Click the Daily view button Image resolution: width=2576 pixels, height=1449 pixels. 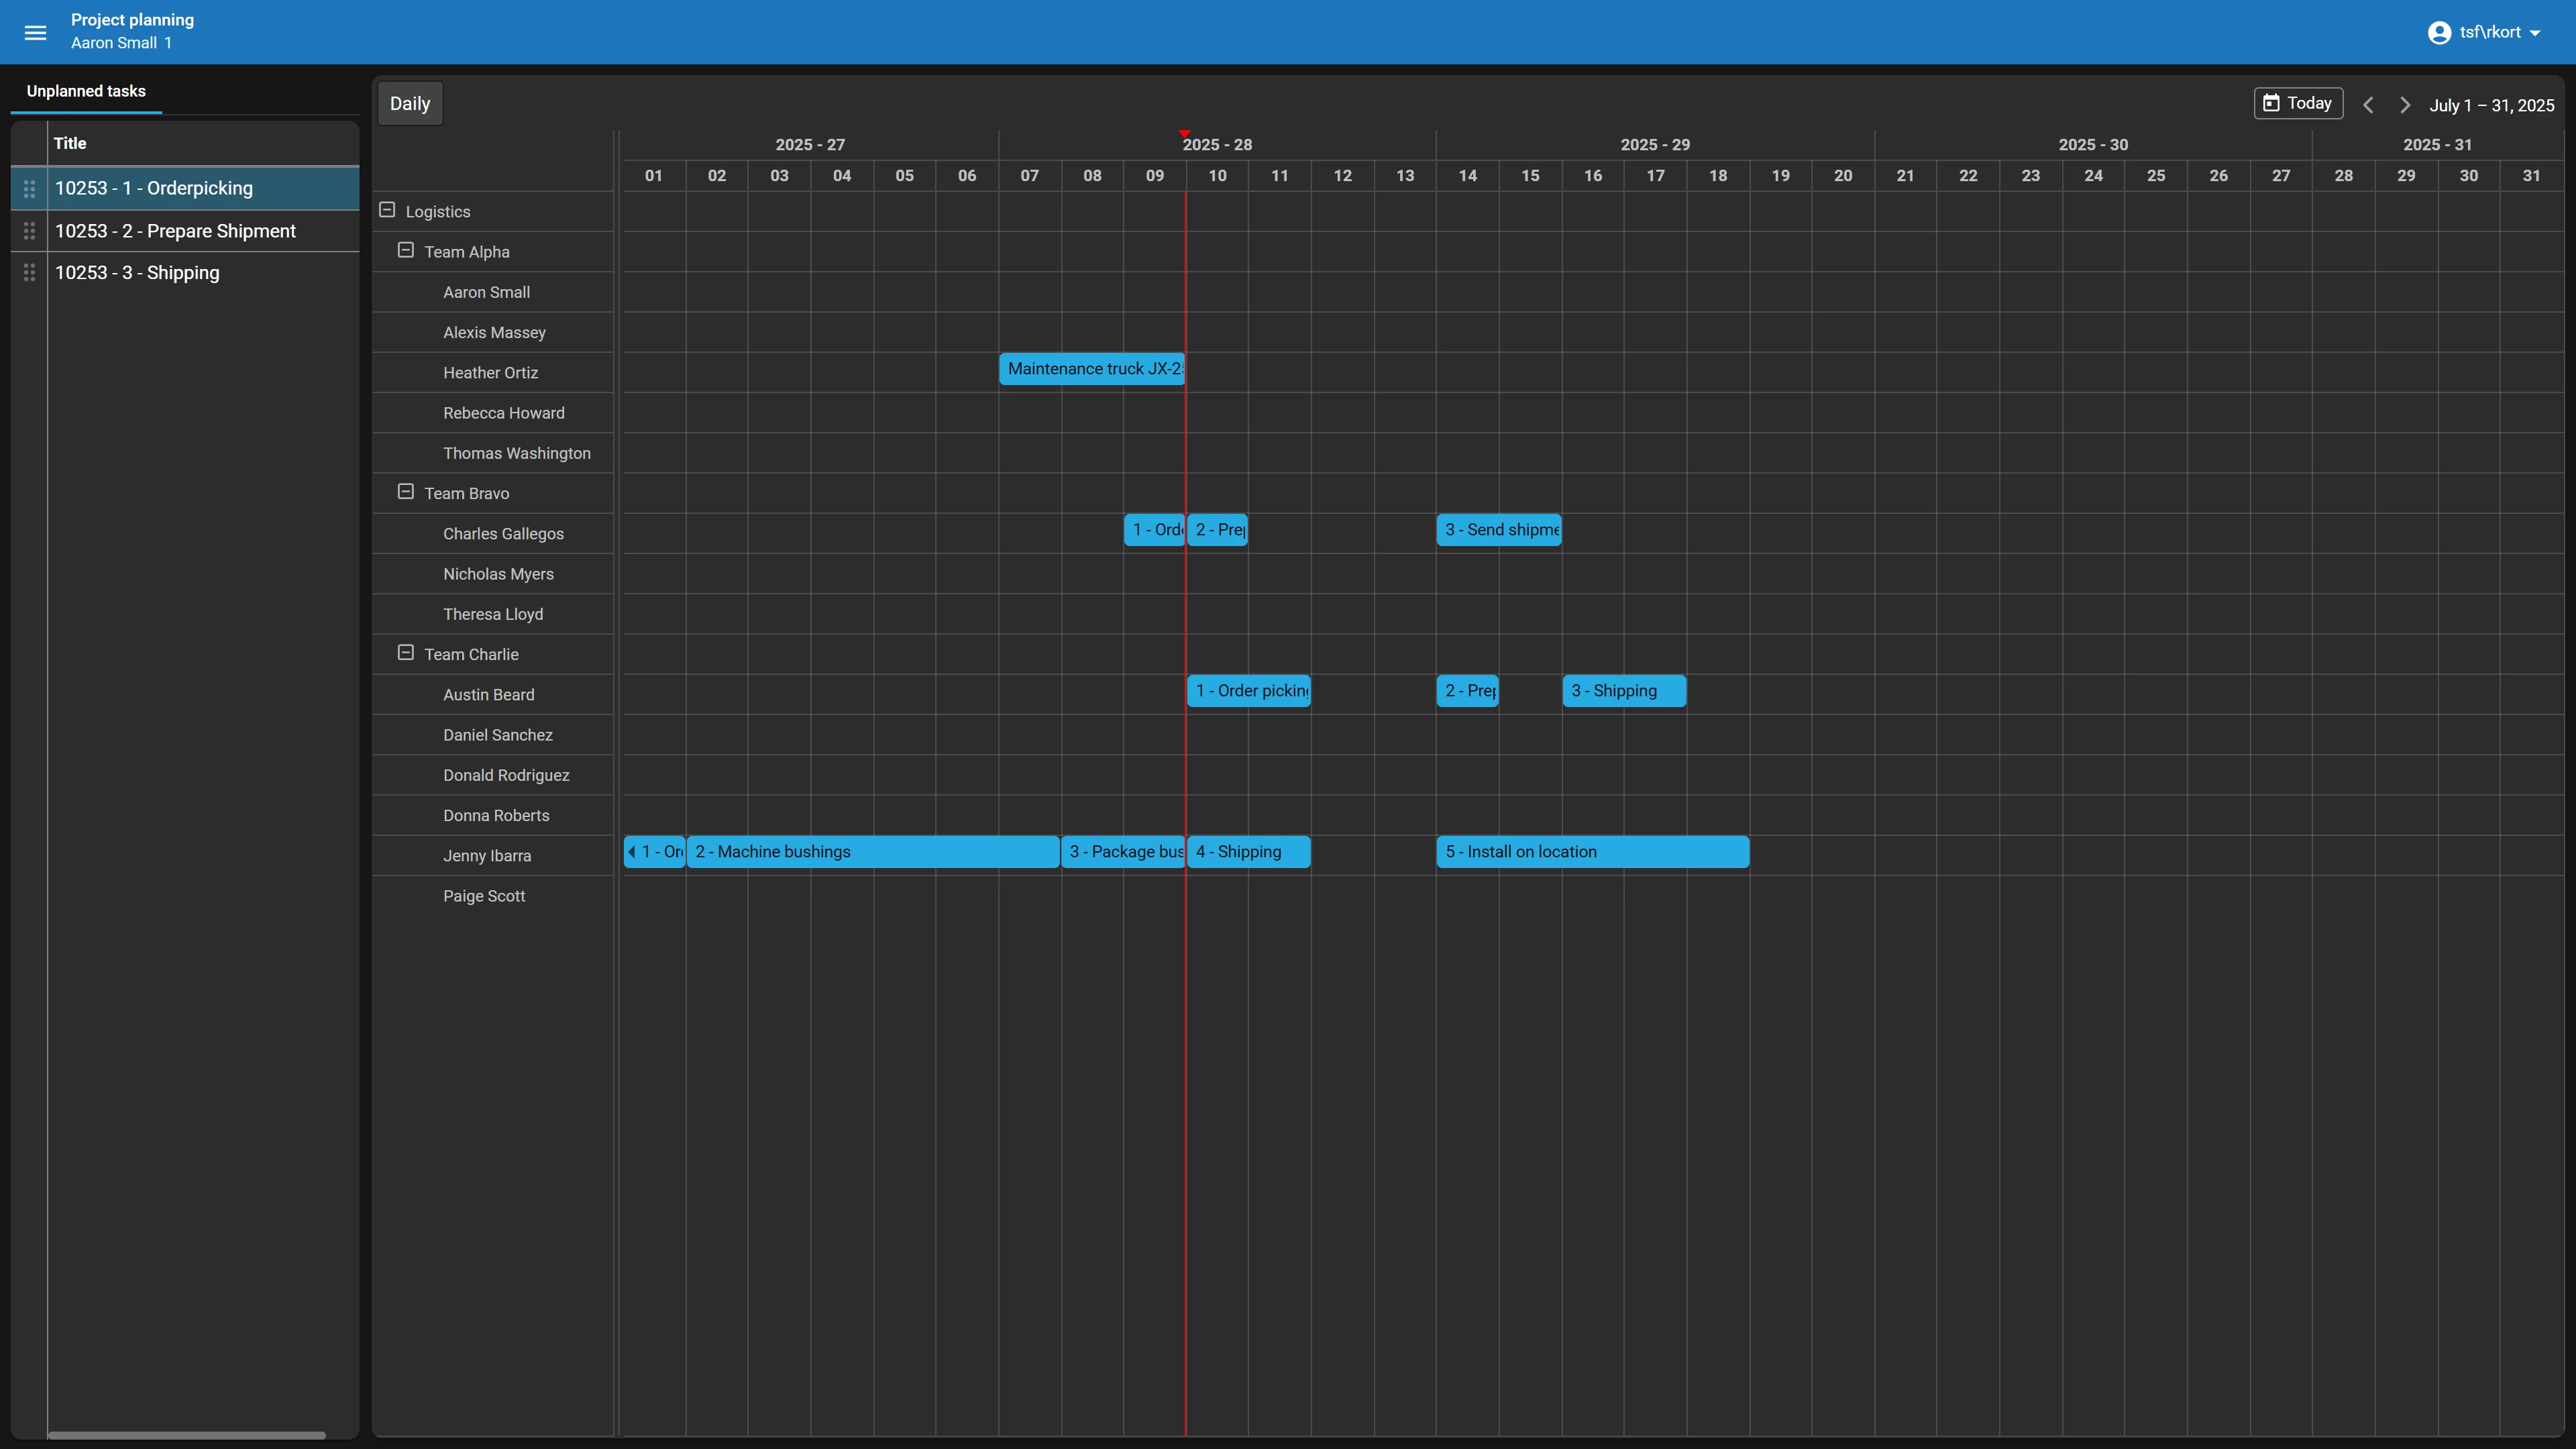click(410, 103)
